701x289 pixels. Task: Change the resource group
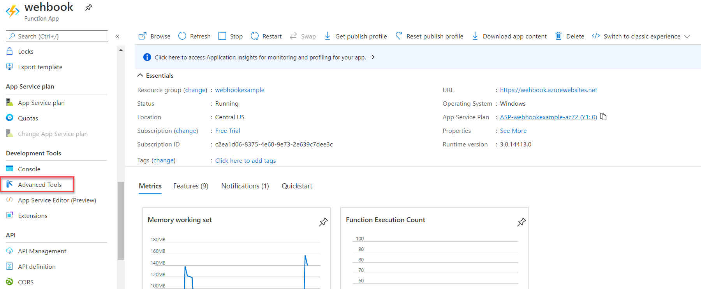click(196, 90)
